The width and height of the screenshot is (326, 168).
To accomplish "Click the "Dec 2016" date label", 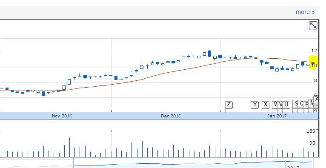I will (x=171, y=116).
